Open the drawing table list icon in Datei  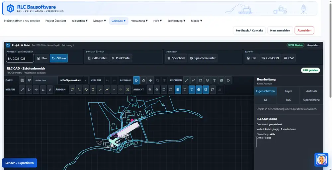coord(22,80)
